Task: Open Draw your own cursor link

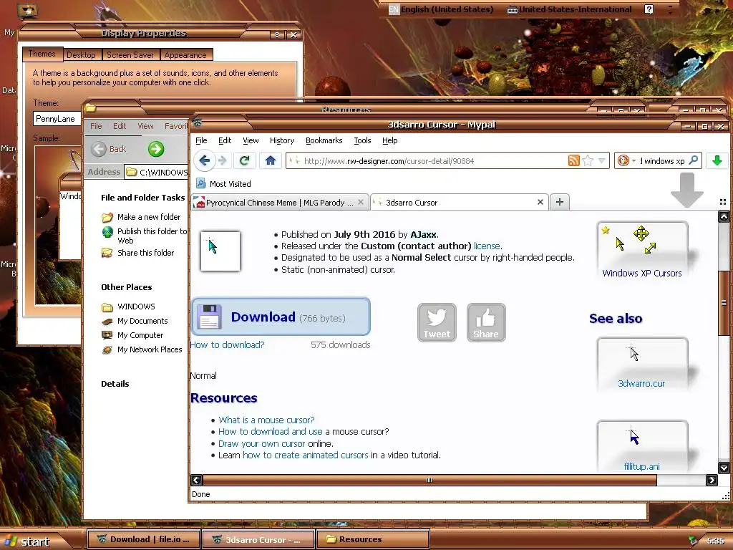Action: [x=262, y=443]
